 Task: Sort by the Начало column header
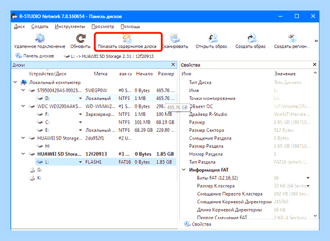144,74
